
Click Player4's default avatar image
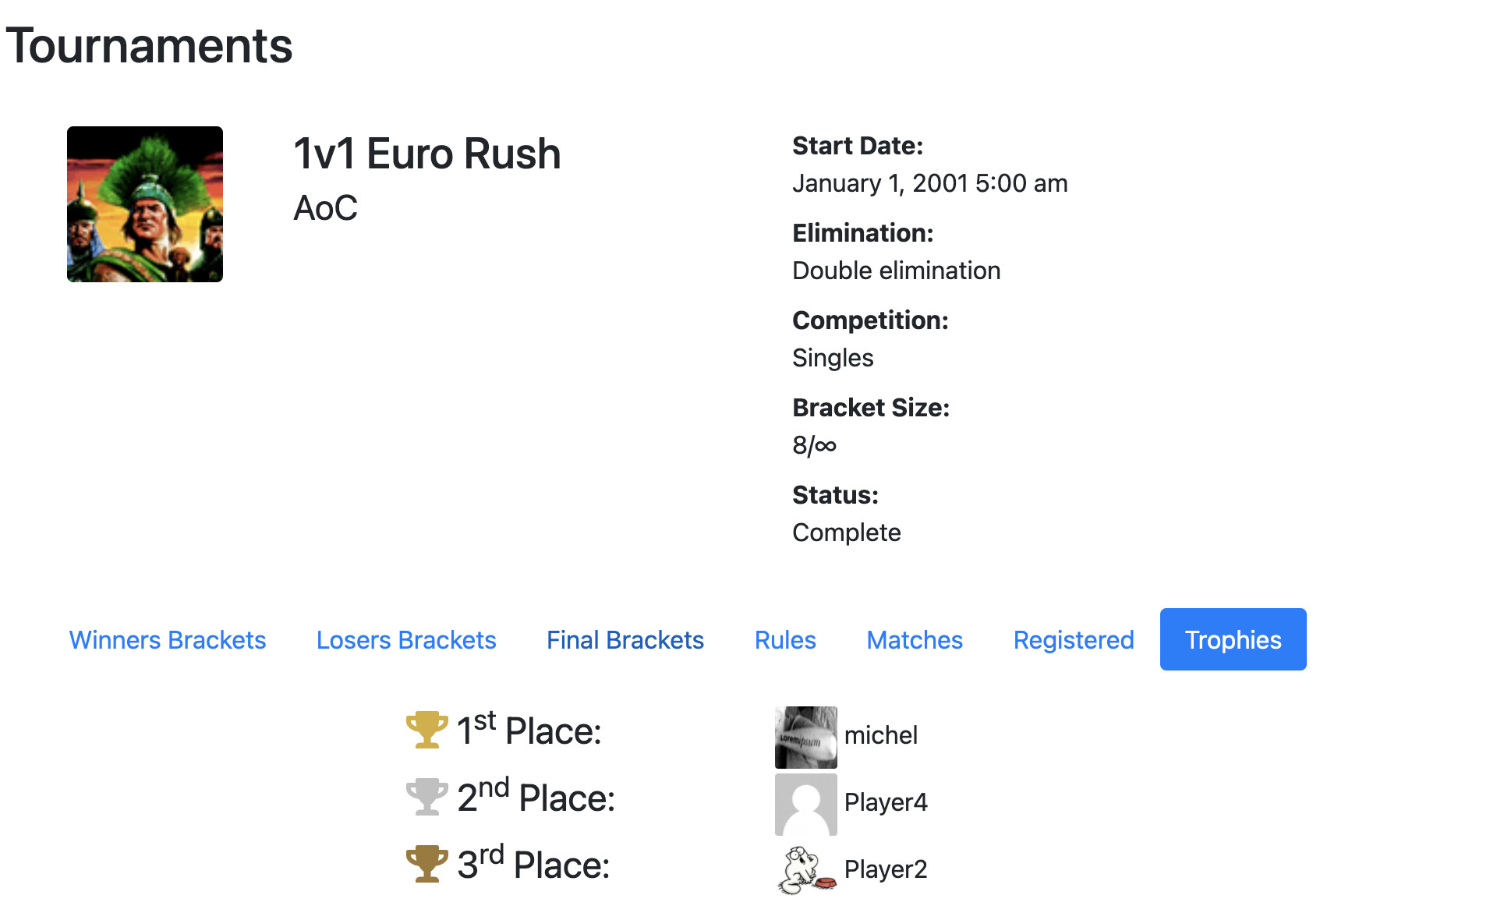(806, 805)
